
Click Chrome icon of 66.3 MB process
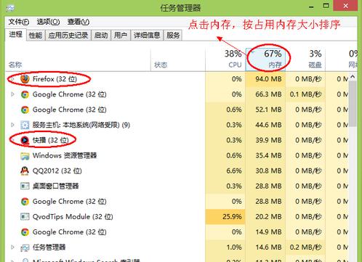(x=25, y=94)
